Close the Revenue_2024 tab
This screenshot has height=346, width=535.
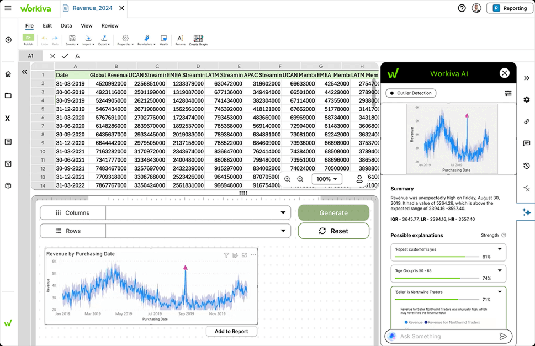click(x=121, y=8)
